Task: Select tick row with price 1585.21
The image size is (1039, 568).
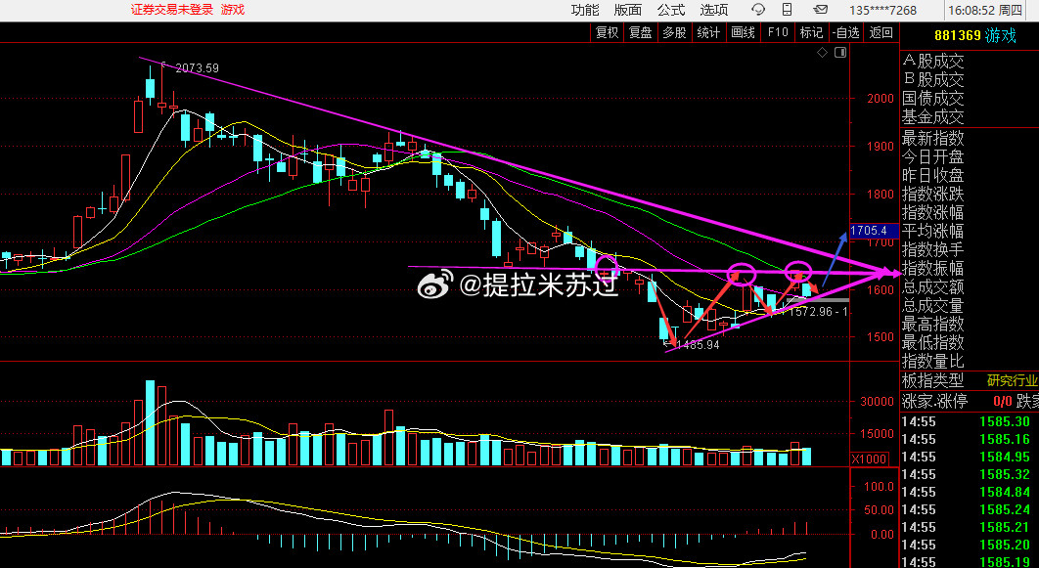Action: 970,527
